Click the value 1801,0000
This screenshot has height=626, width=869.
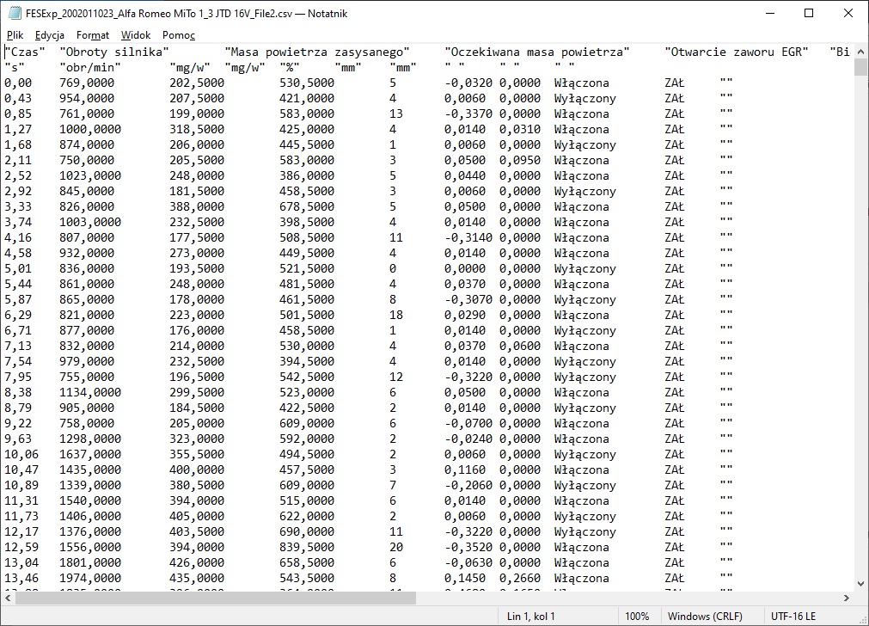pos(89,562)
